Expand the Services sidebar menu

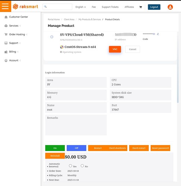pos(14,26)
